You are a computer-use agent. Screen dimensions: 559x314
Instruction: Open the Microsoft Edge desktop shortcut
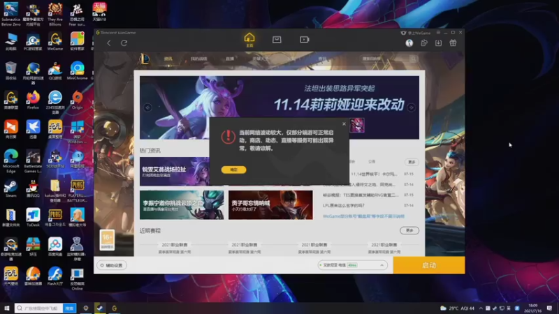coord(10,161)
